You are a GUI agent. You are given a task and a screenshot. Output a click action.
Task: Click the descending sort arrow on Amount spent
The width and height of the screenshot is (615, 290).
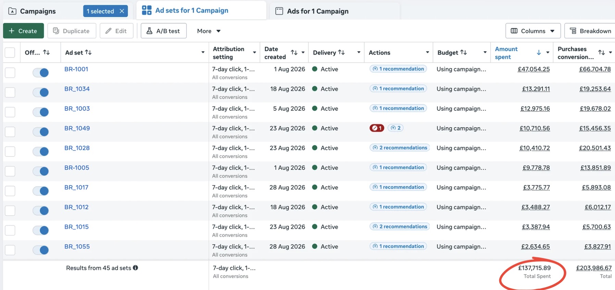pyautogui.click(x=539, y=52)
